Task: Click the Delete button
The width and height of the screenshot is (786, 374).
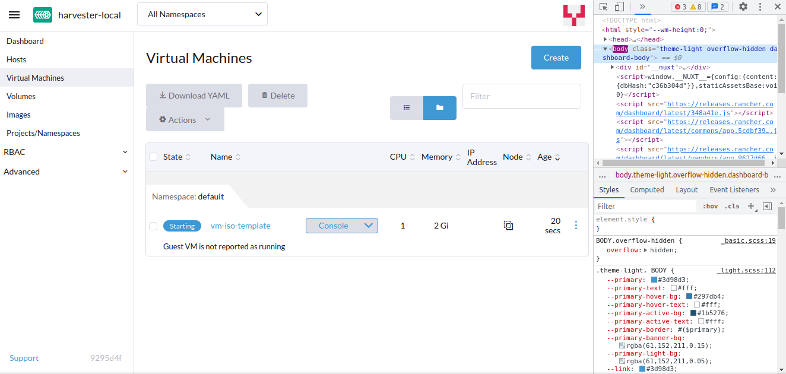Action: [x=278, y=96]
